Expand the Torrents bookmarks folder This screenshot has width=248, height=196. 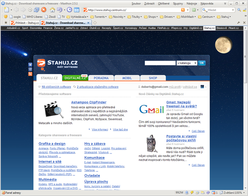click(x=98, y=17)
